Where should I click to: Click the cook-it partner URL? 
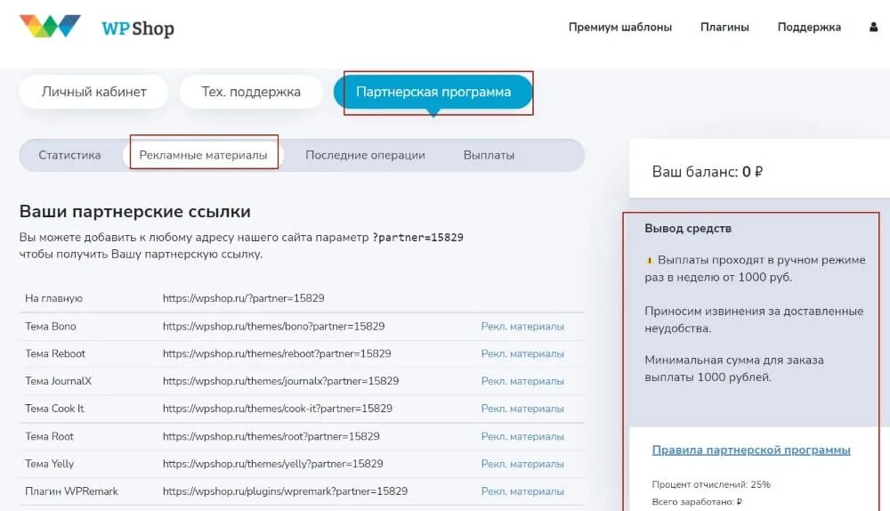[278, 409]
